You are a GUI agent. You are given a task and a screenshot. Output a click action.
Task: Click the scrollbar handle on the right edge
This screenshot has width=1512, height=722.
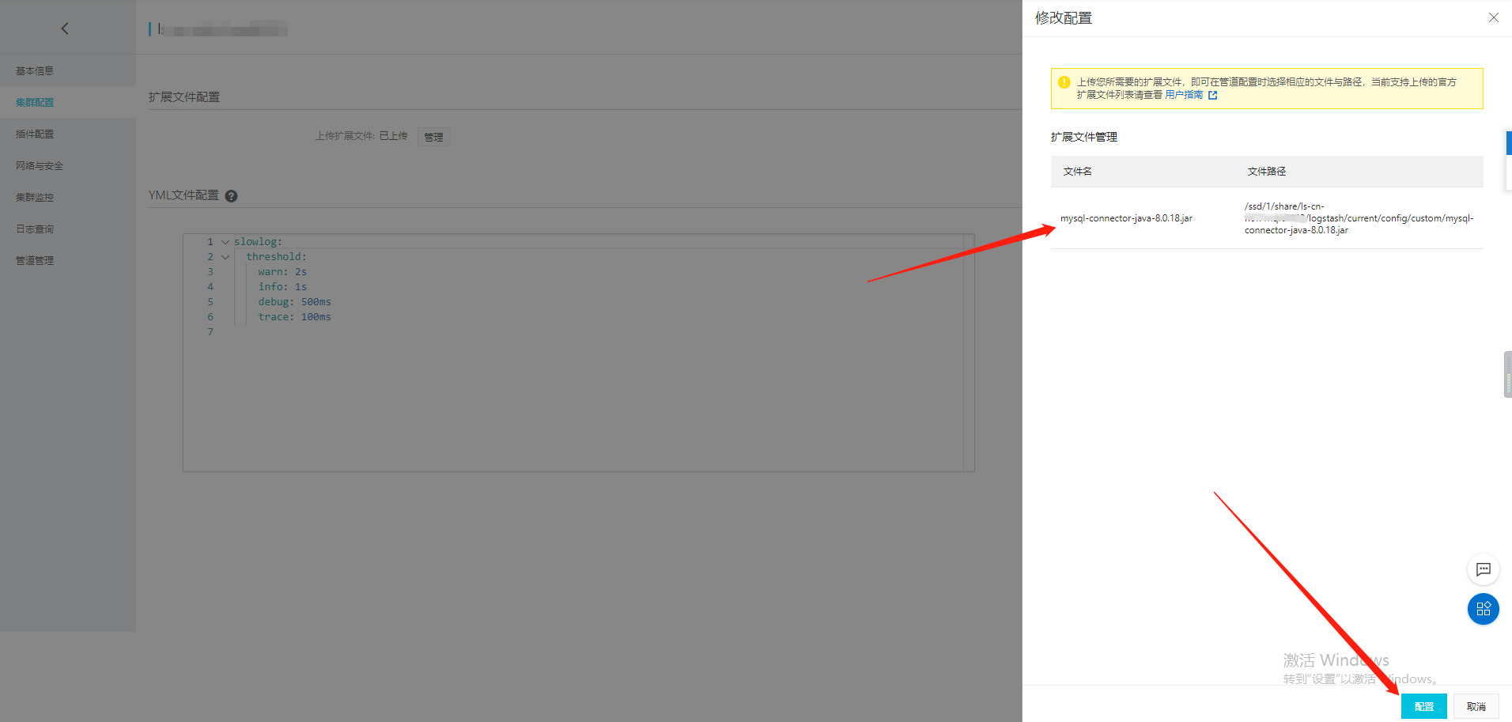click(x=1507, y=374)
